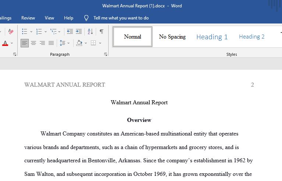Justify the paragraph text
The height and width of the screenshot is (181, 282).
[x=51, y=43]
